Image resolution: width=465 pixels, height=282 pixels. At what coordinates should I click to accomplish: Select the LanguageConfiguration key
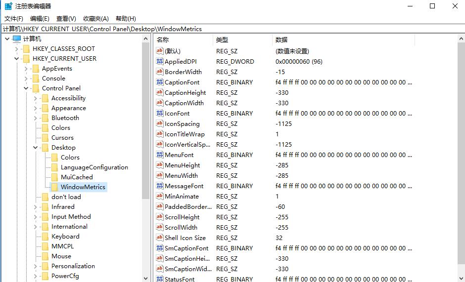94,167
